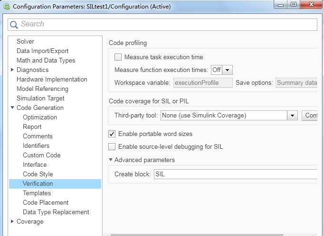Open Simulation Target pane
This screenshot has width=324, height=236.
pyautogui.click(x=40, y=98)
